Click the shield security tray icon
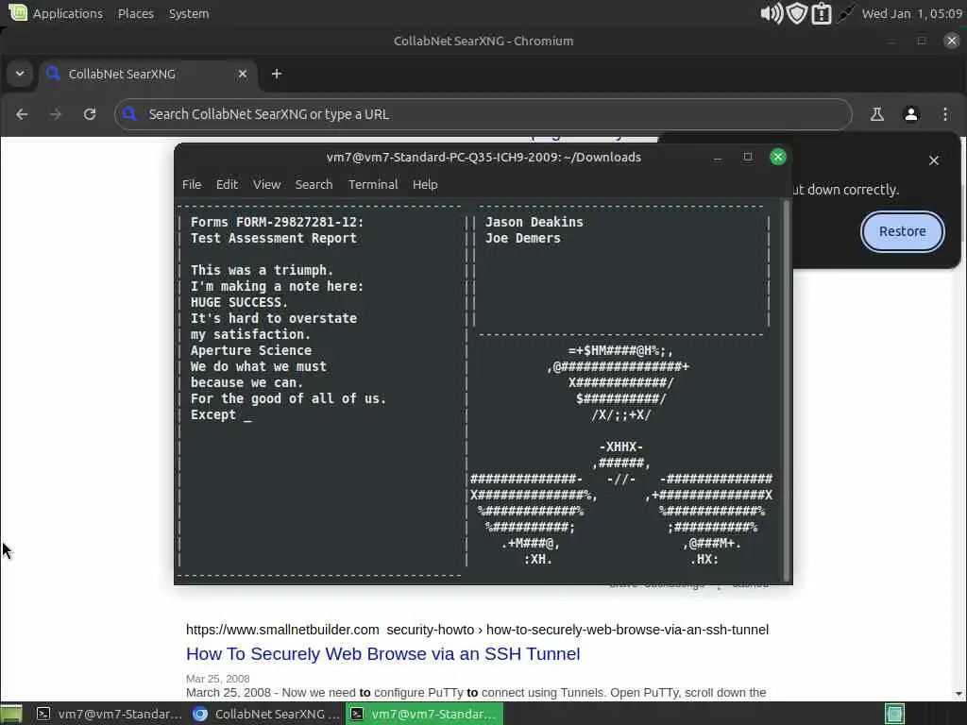 click(x=796, y=13)
